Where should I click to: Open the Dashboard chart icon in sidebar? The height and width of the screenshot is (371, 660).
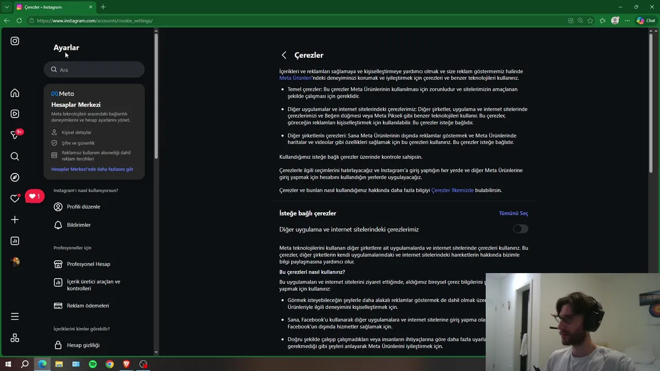tap(15, 241)
